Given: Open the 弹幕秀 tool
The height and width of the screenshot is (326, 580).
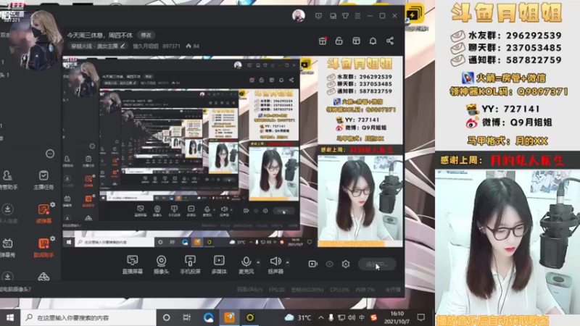Looking at the screenshot, I should (x=7, y=248).
